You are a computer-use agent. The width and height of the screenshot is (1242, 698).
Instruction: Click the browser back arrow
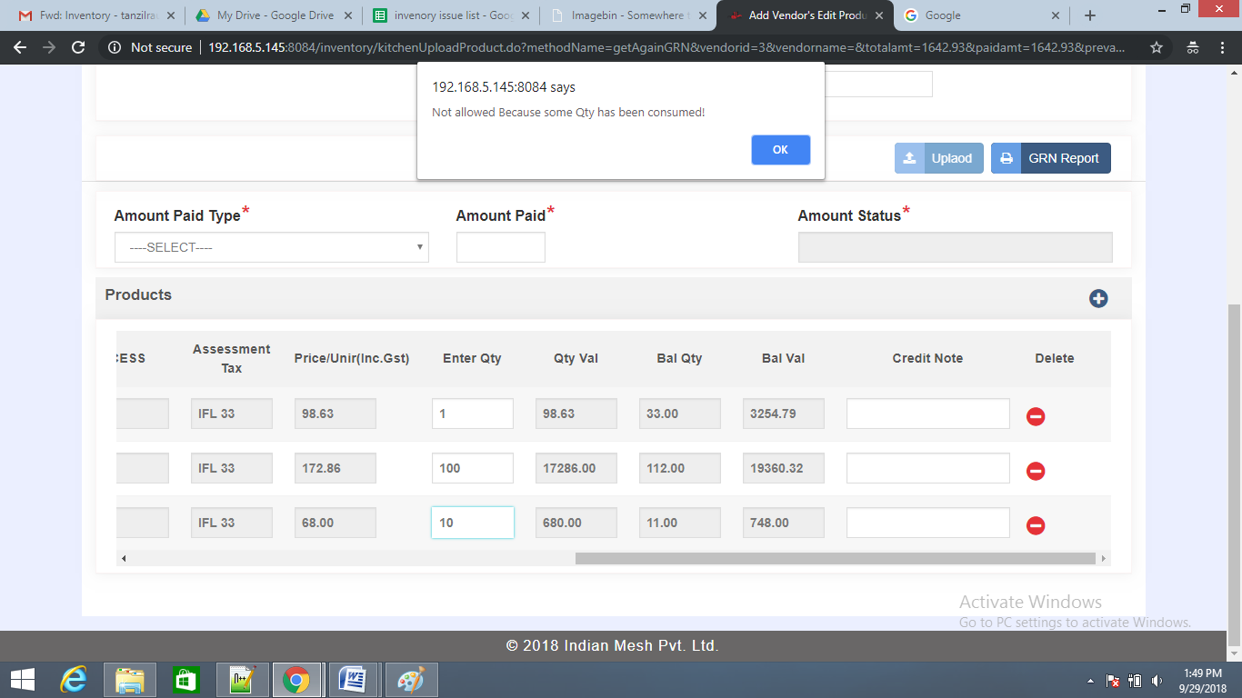tap(20, 47)
